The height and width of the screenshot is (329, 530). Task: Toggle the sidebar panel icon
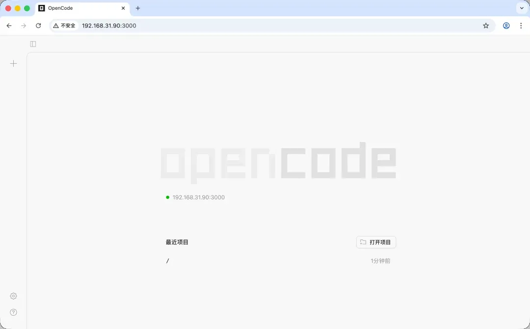(33, 44)
